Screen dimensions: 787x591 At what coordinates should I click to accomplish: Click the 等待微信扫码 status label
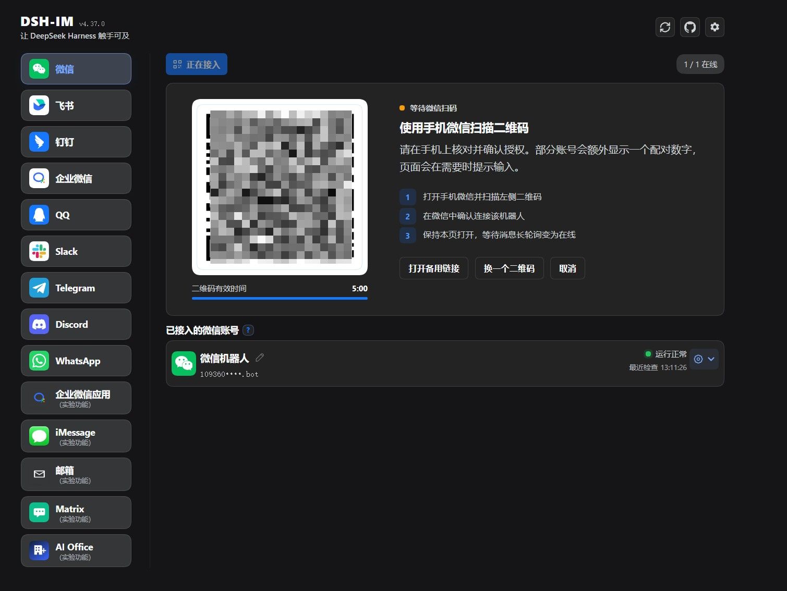click(433, 108)
